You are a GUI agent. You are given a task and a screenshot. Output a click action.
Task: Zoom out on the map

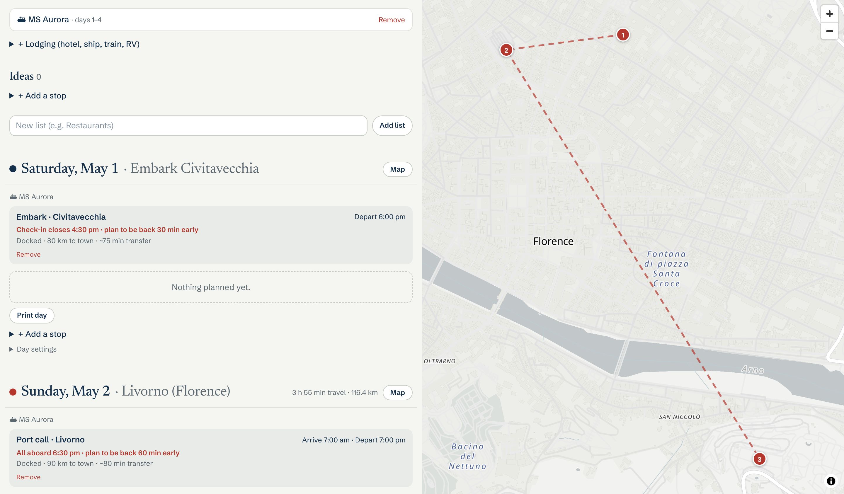pos(829,31)
